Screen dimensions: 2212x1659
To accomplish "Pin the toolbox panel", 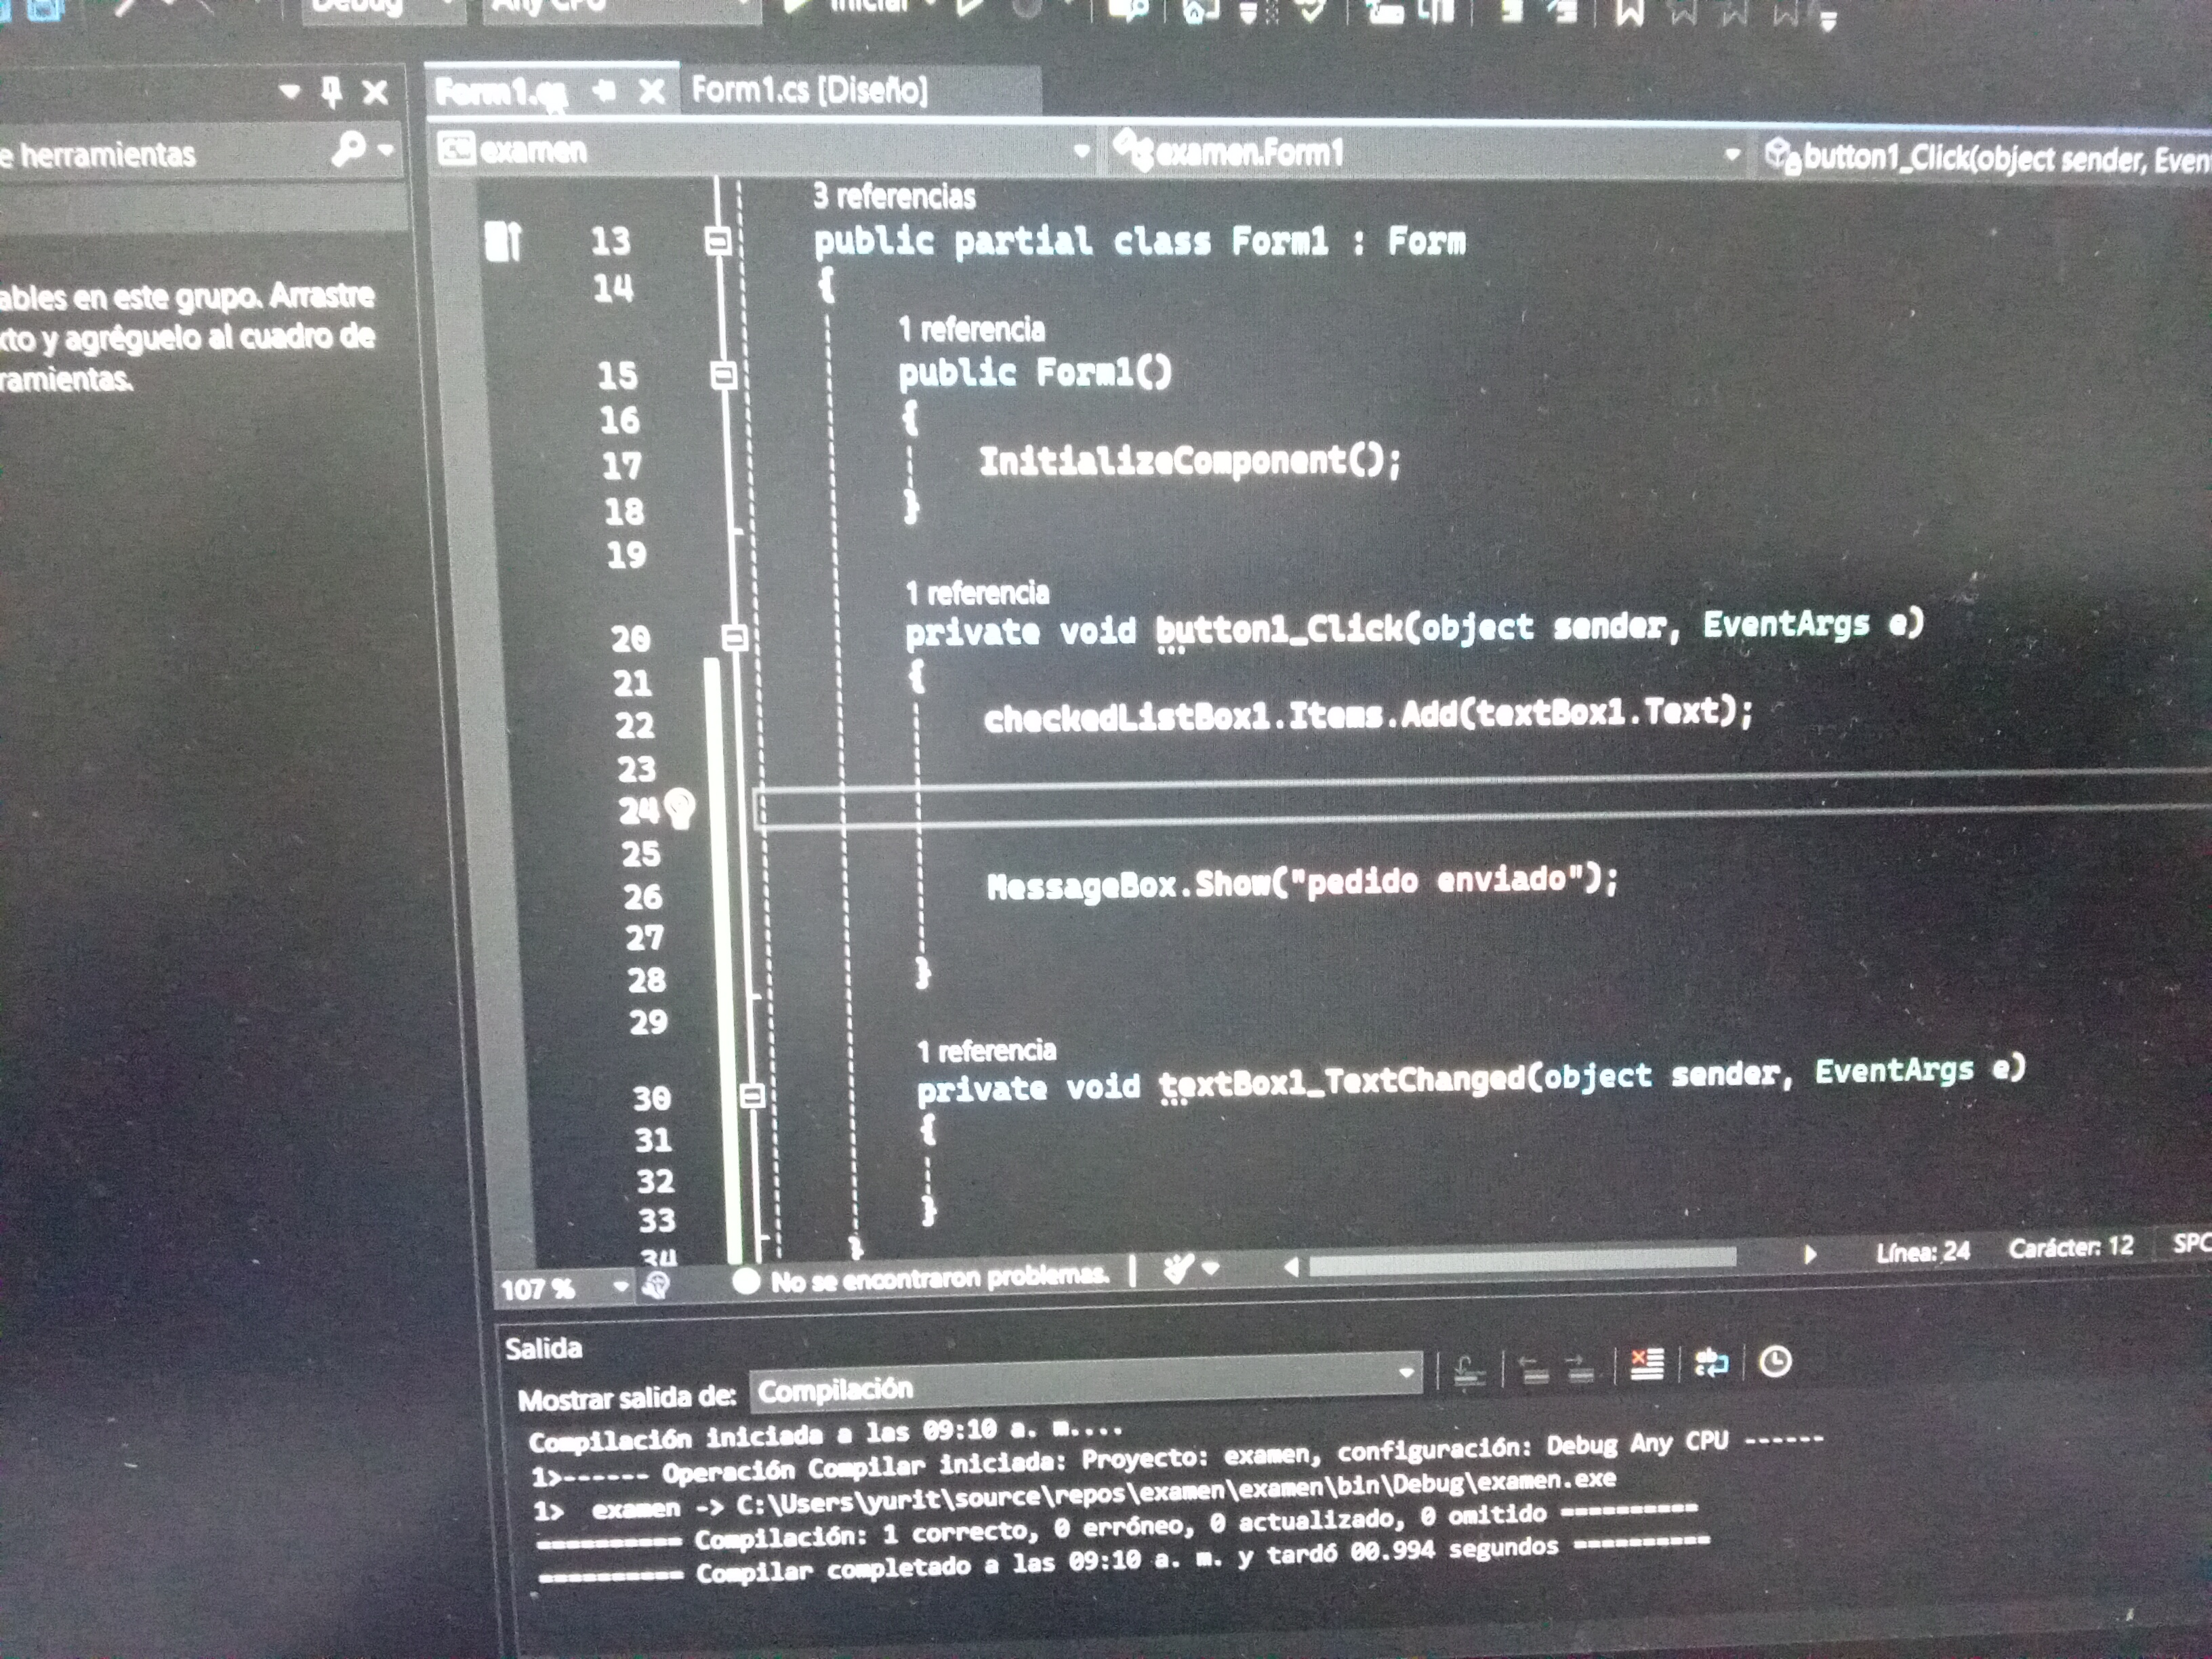I will click(x=332, y=93).
